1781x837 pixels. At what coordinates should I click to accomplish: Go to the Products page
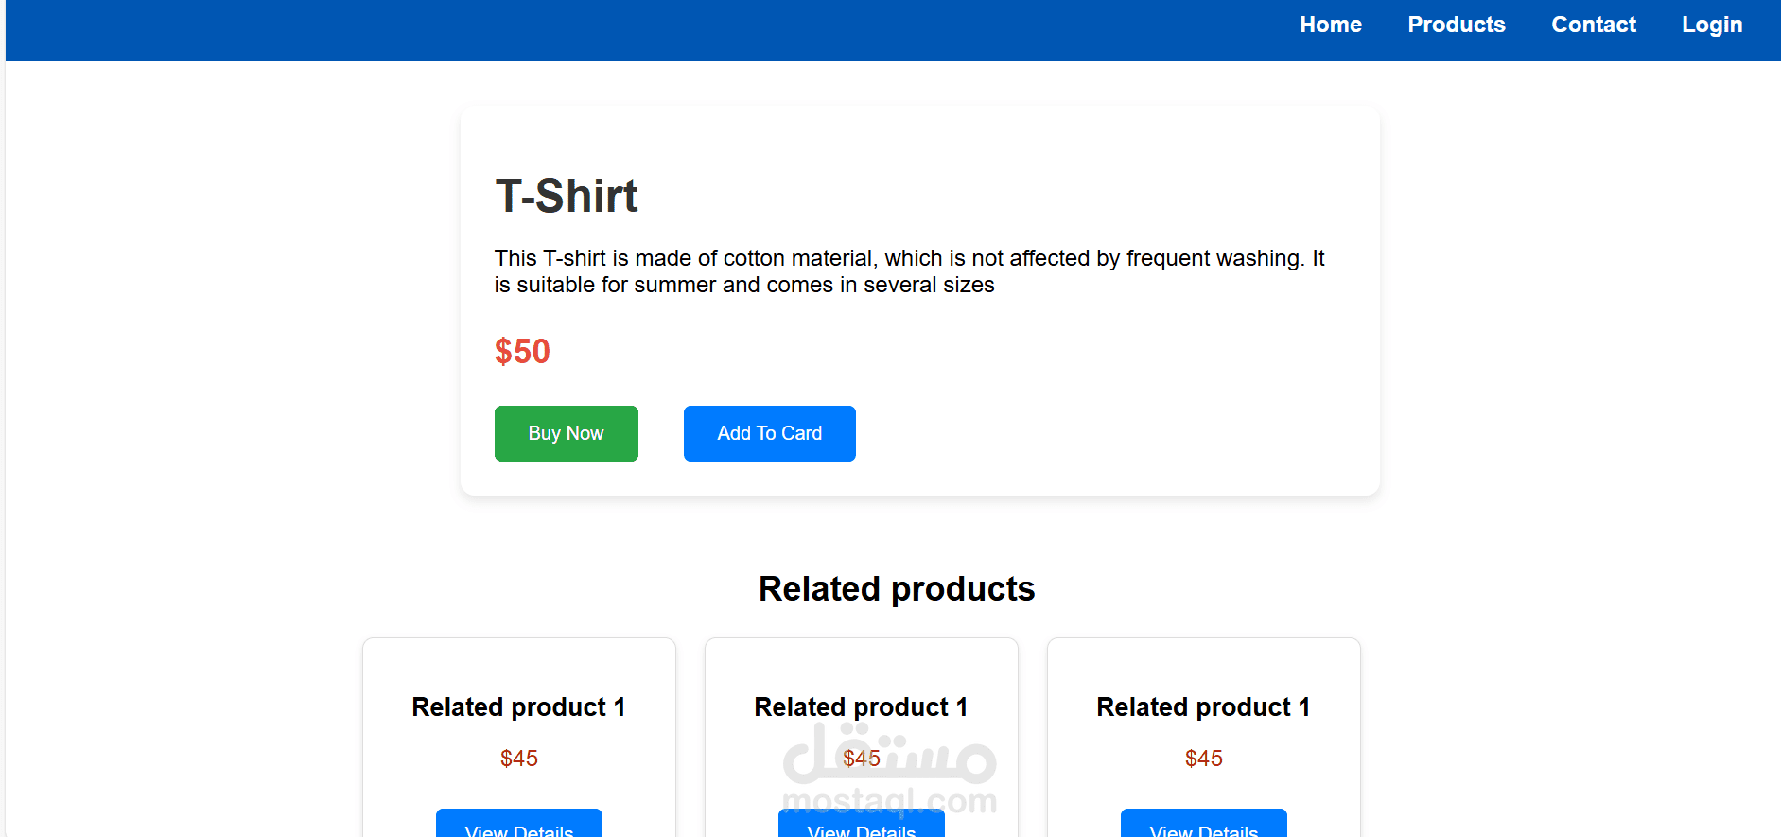coord(1456,25)
